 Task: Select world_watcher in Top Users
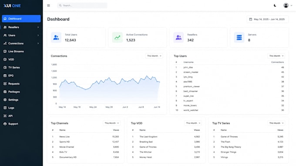coord(191,110)
